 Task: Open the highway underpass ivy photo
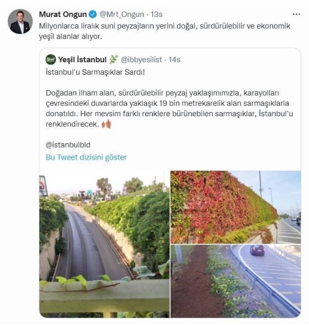[105, 245]
